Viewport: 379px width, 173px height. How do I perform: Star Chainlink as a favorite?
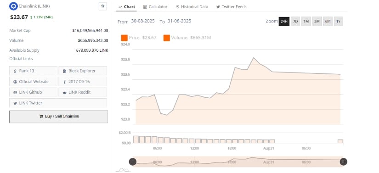coord(103,6)
